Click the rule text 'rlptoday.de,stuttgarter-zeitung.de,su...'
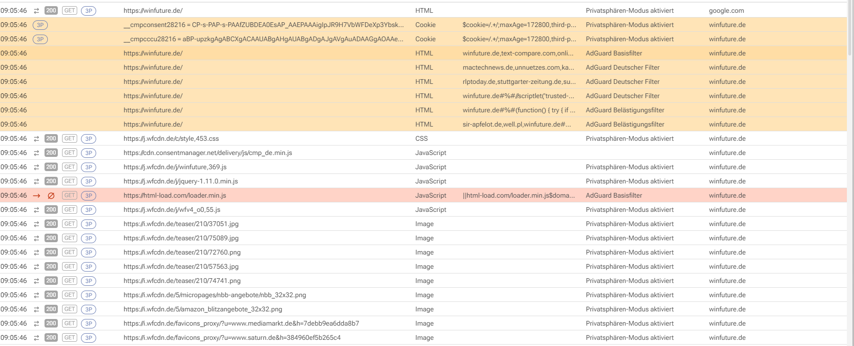The image size is (854, 346). click(x=519, y=82)
